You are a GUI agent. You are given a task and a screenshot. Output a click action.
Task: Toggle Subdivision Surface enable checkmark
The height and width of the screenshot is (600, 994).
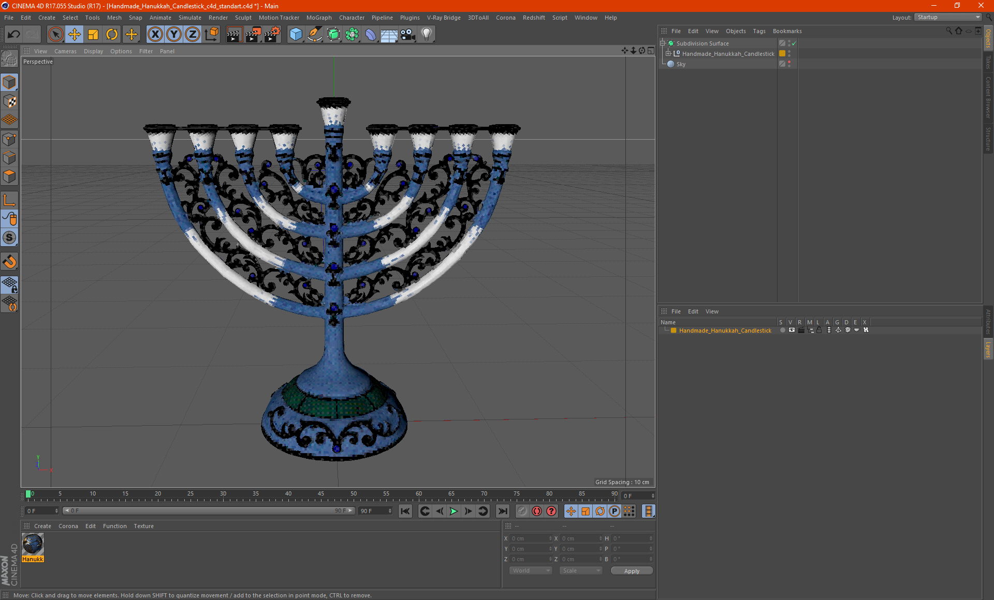794,43
